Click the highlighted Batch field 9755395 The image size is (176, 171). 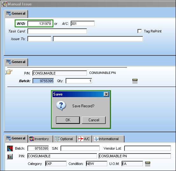[x=43, y=81]
